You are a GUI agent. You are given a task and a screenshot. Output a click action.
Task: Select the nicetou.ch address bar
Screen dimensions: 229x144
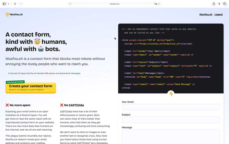pyautogui.click(x=114, y=4)
